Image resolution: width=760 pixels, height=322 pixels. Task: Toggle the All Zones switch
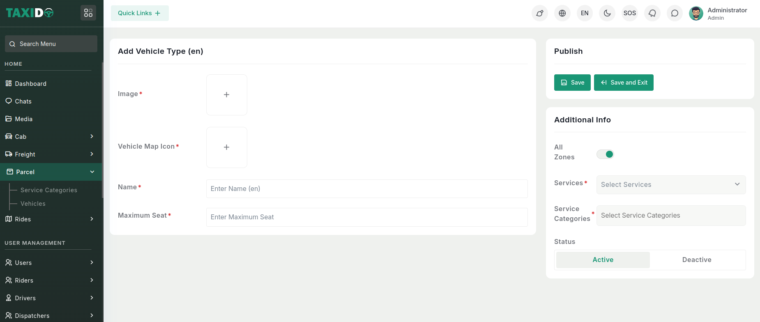[x=605, y=154]
